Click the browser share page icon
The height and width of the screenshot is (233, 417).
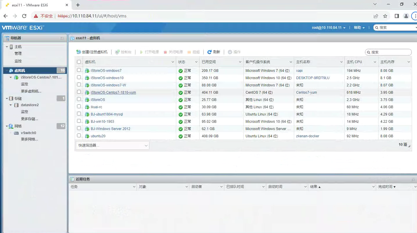tap(376, 16)
